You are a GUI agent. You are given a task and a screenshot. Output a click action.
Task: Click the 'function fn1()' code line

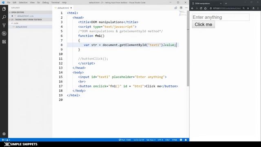(91, 36)
